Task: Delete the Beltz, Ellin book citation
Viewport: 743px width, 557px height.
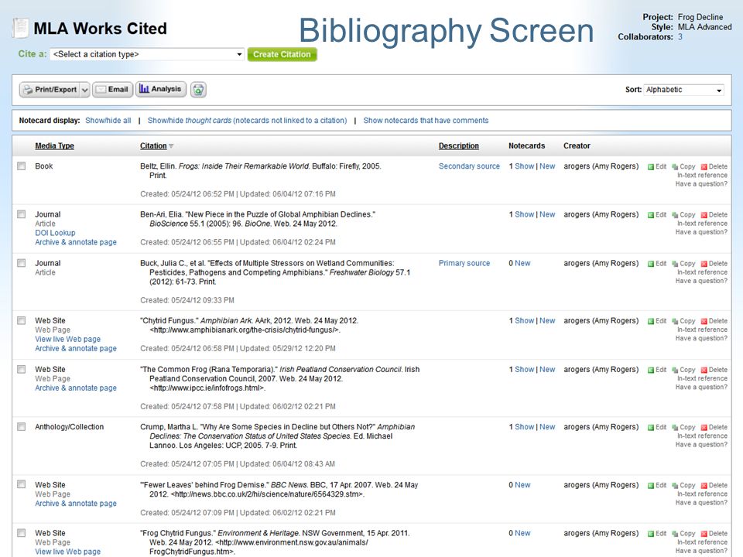Action: point(714,167)
